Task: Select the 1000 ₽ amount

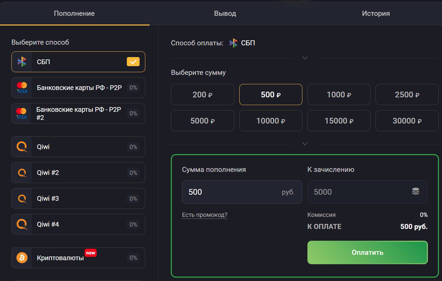Action: (x=339, y=95)
